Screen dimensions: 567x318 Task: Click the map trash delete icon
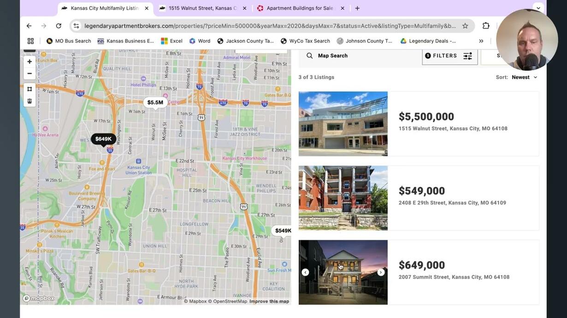click(30, 101)
